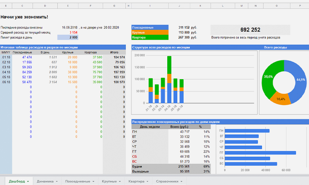Click the orange Крупные legend cell
Viewport: 309px width, 185px height.
[x=150, y=33]
